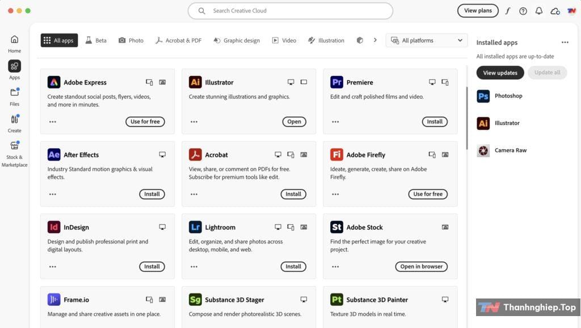Switch to the Graphic design tab
This screenshot has width=581, height=328.
(x=236, y=40)
